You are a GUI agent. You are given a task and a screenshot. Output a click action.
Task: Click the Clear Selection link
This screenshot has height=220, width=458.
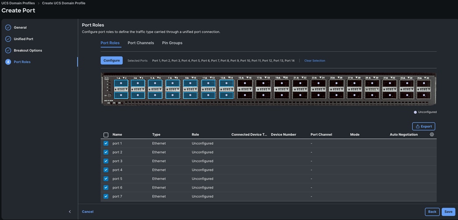[x=314, y=60]
